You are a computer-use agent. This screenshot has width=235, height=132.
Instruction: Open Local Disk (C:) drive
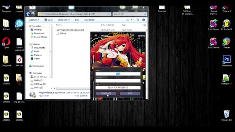tap(39, 77)
